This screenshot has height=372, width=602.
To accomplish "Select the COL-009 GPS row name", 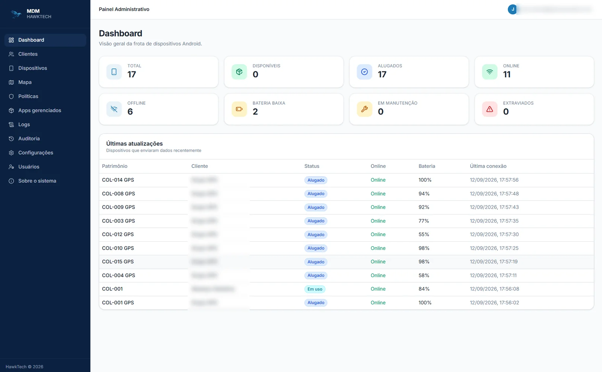I will [x=119, y=207].
